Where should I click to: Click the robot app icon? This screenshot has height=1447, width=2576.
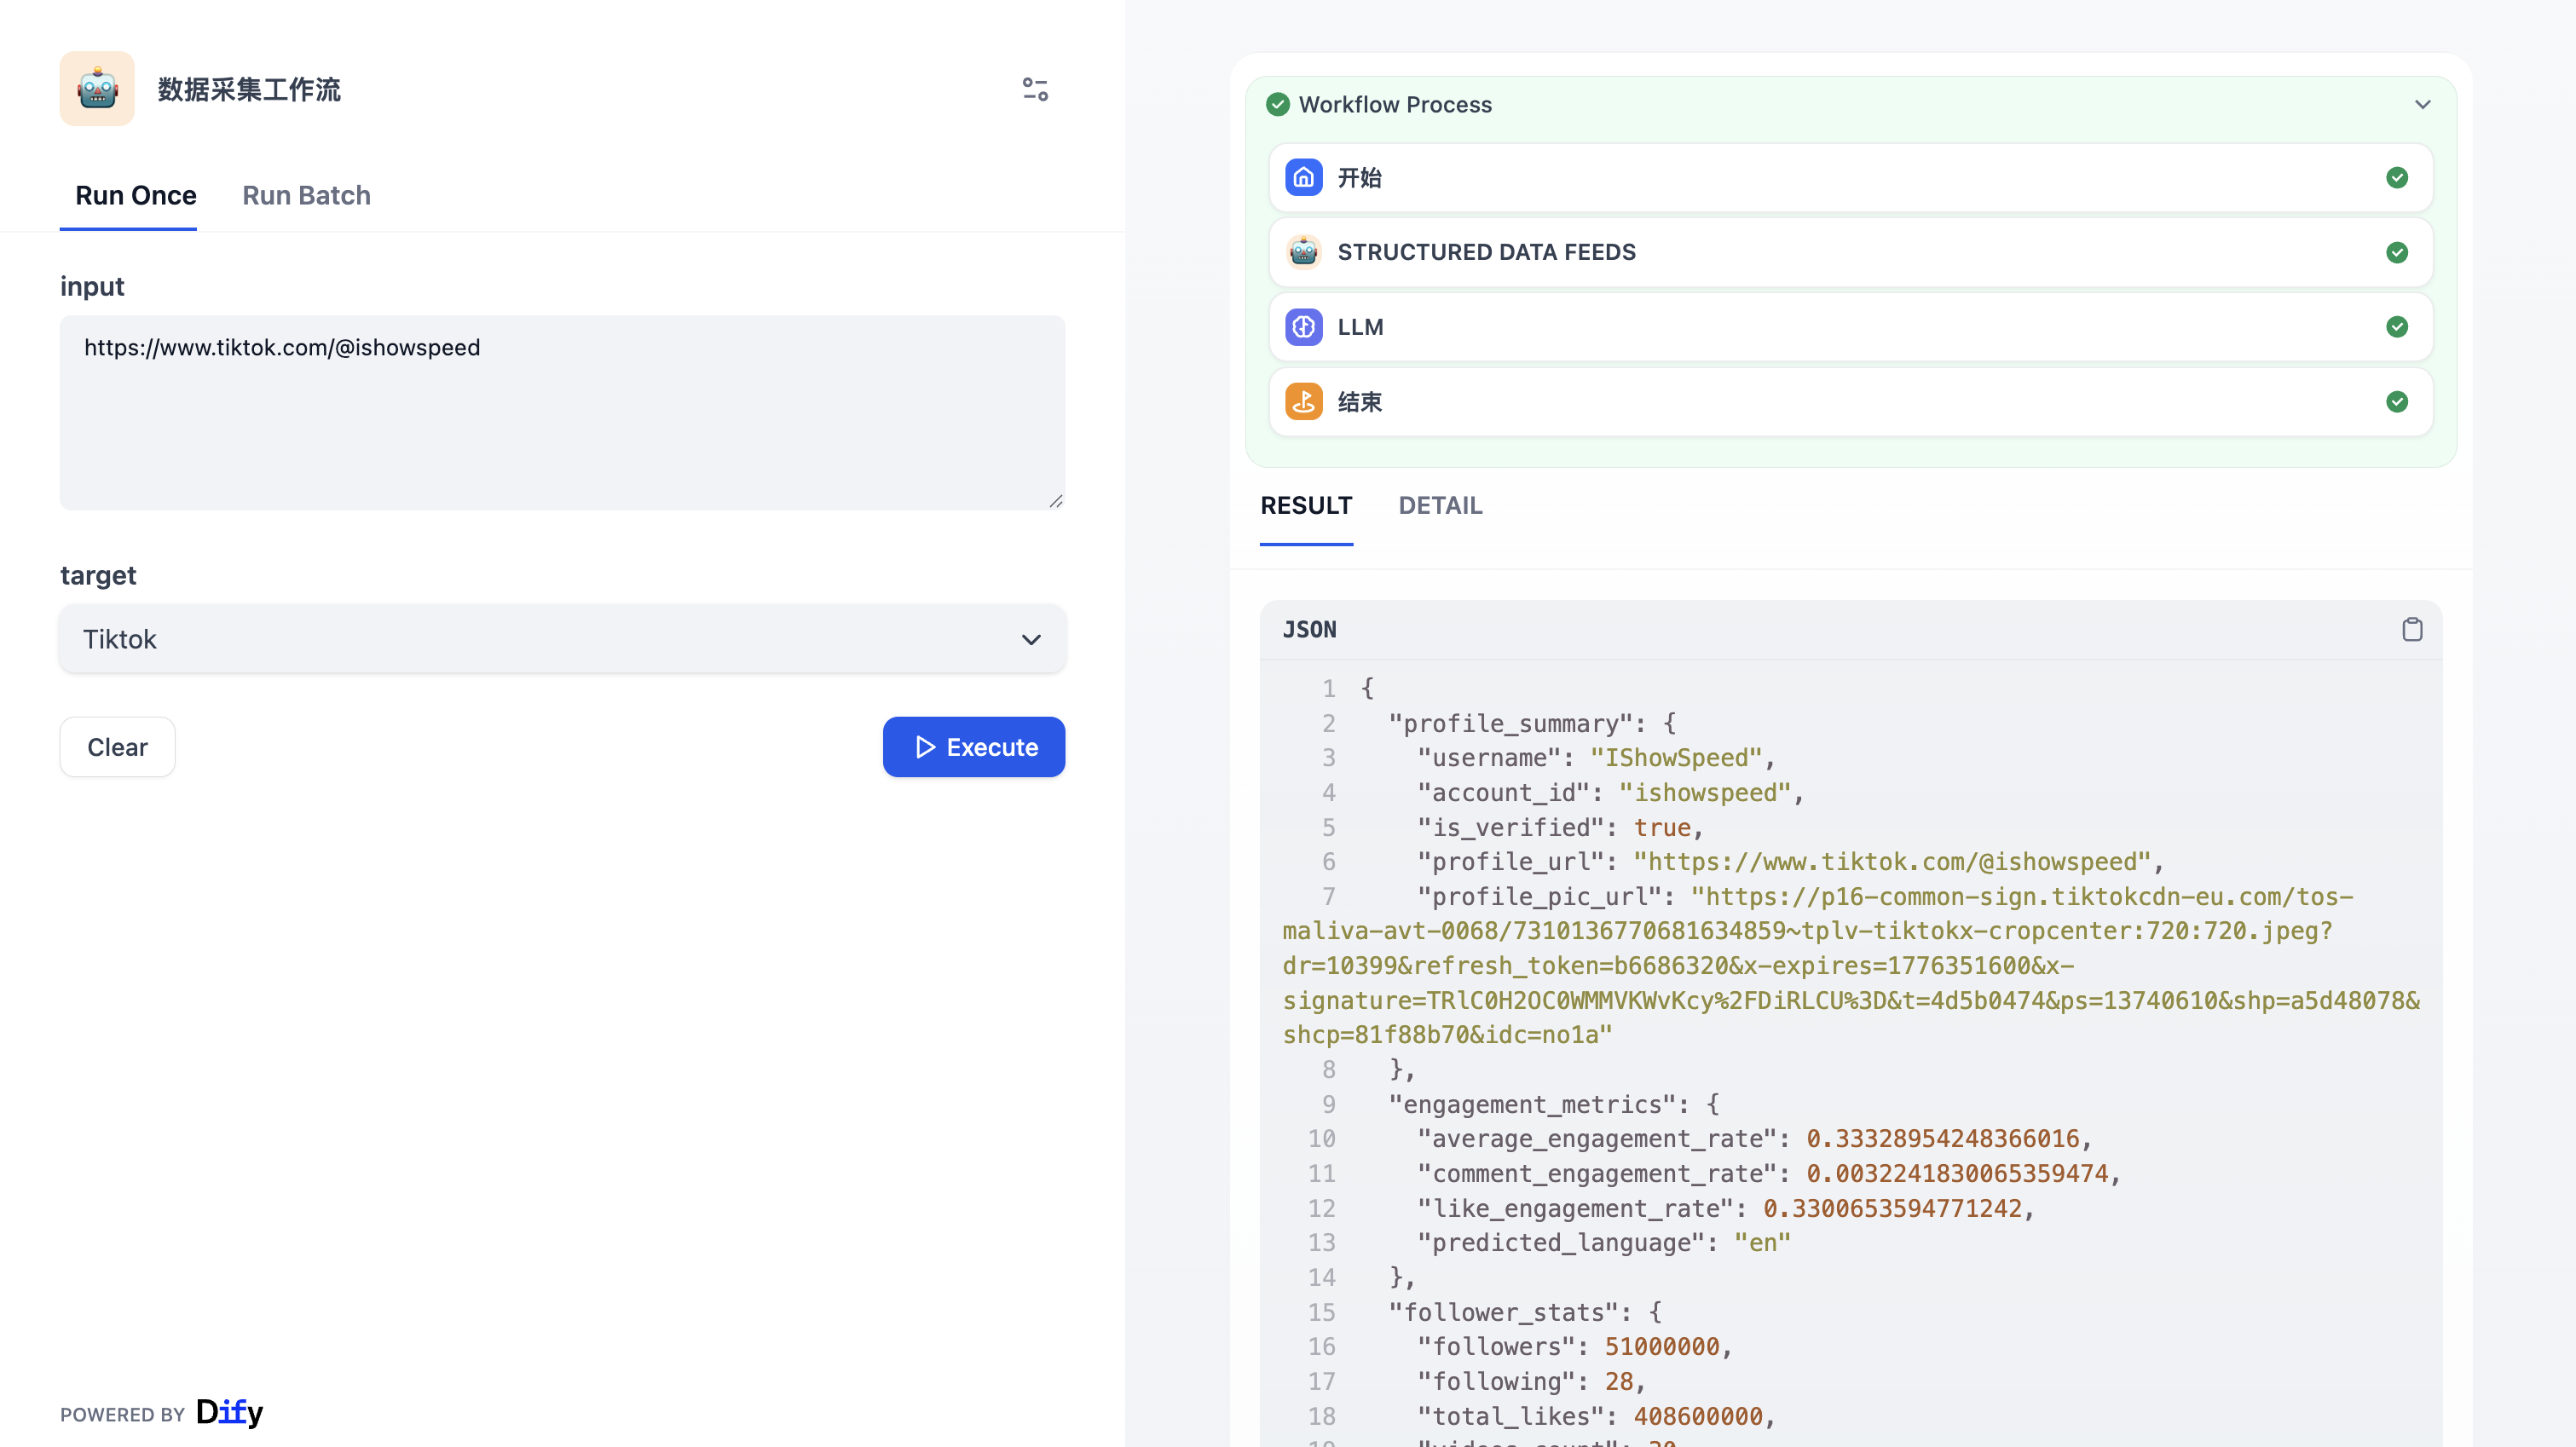pyautogui.click(x=97, y=89)
